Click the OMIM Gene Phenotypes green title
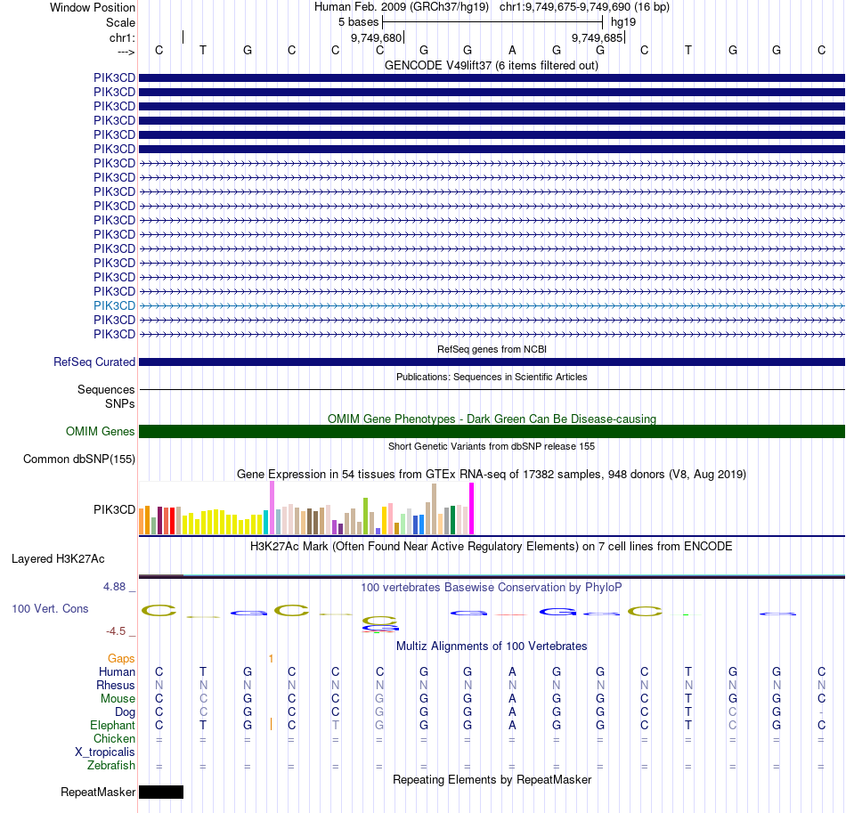Viewport: 846px width, 813px height. (492, 419)
